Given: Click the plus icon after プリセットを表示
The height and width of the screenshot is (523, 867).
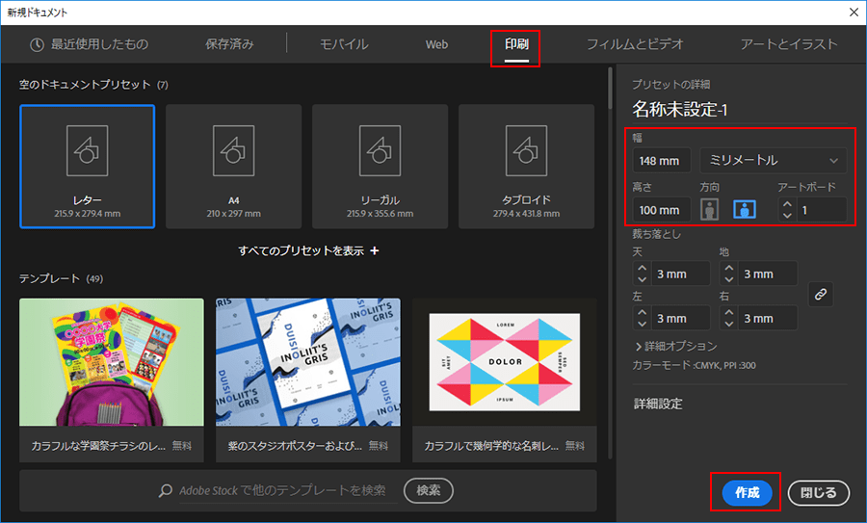Looking at the screenshot, I should click(375, 251).
